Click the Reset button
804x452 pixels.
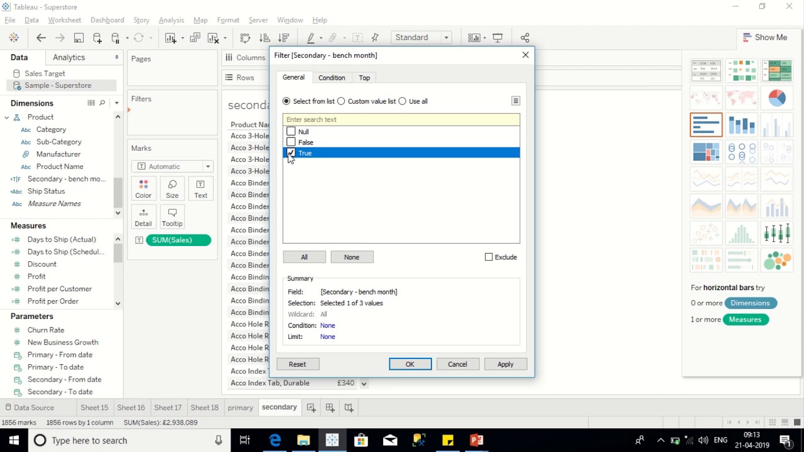point(298,364)
